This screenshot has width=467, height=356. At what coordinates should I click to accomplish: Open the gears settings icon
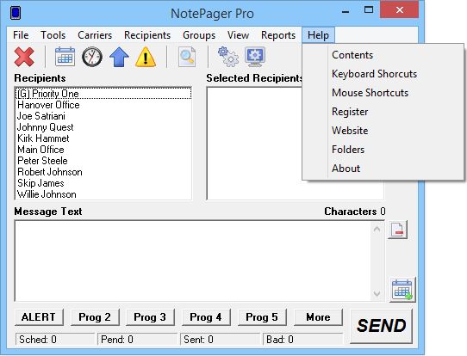(228, 57)
